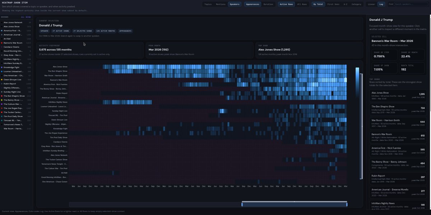Click Alex Jones Show heatmap row label

pos(60,67)
